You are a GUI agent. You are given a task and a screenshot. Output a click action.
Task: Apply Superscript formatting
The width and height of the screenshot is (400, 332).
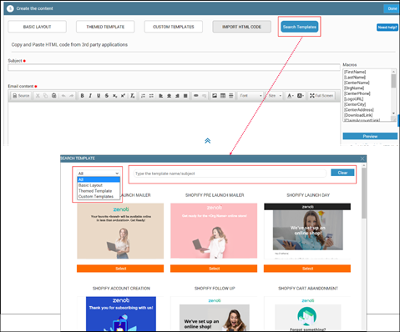pos(123,96)
